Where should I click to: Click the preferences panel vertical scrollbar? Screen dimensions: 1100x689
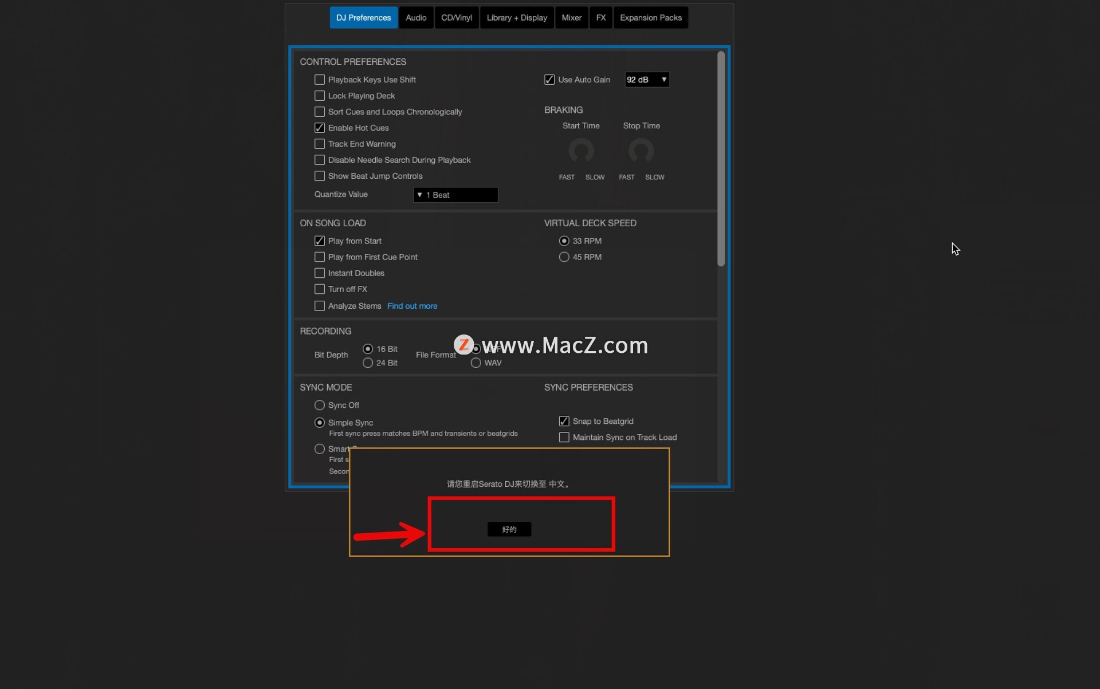[x=721, y=159]
